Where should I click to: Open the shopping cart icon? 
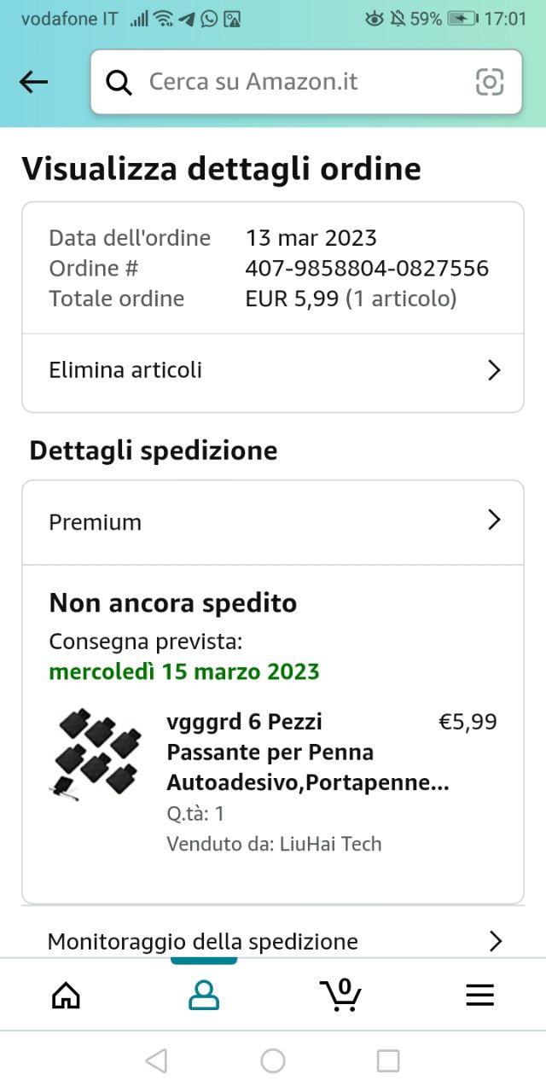[341, 995]
